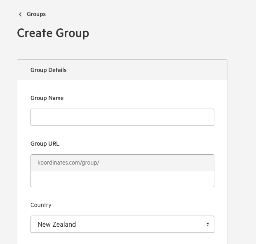
Task: Click the Group URL field label
Action: pyautogui.click(x=45, y=144)
